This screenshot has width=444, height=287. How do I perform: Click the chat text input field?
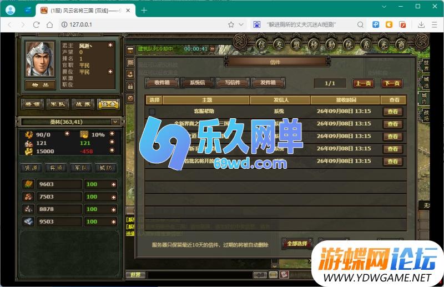click(200, 275)
